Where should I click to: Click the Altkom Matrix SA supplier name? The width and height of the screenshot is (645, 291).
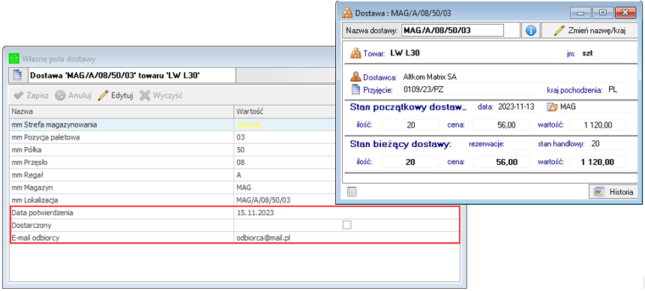(x=430, y=77)
